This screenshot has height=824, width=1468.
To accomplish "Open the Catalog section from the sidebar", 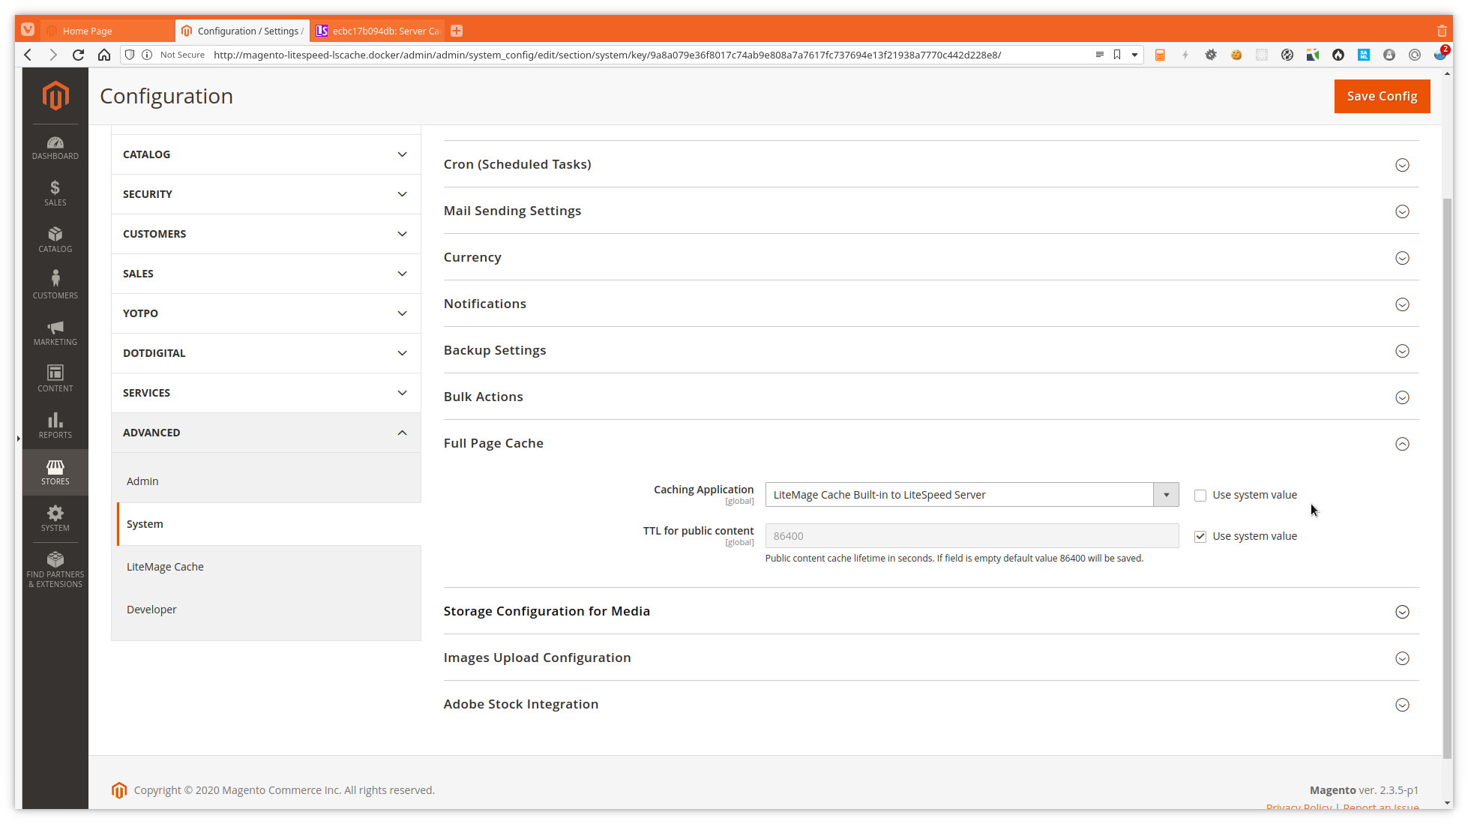I will point(55,239).
